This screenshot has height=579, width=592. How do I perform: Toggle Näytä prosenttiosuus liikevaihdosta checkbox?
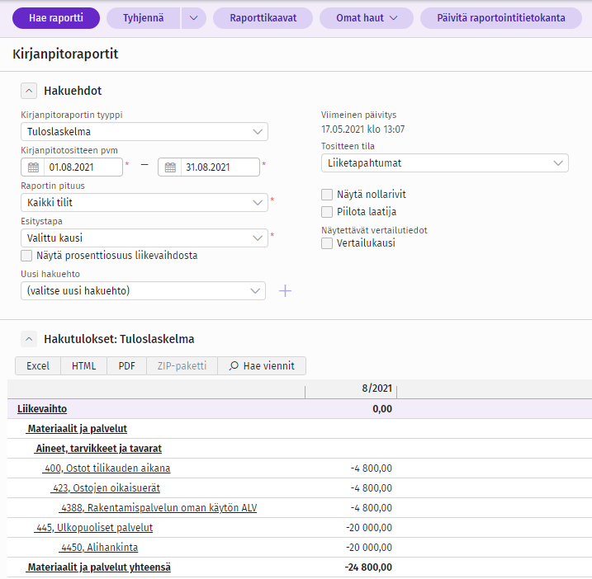pos(26,256)
